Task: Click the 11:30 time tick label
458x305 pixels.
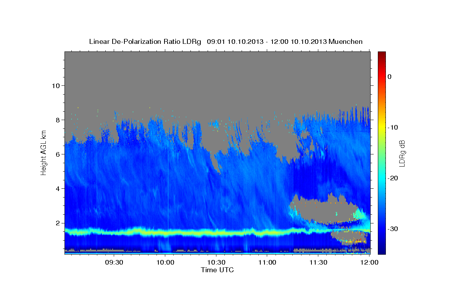Action: [x=318, y=262]
